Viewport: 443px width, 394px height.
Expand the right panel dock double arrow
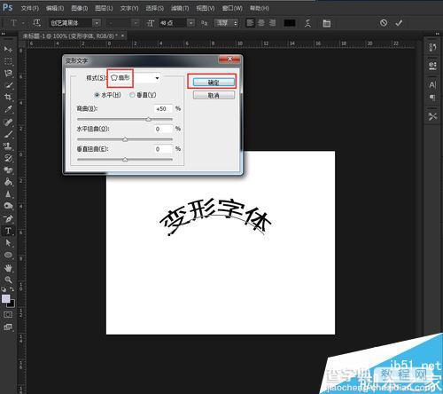coord(438,34)
